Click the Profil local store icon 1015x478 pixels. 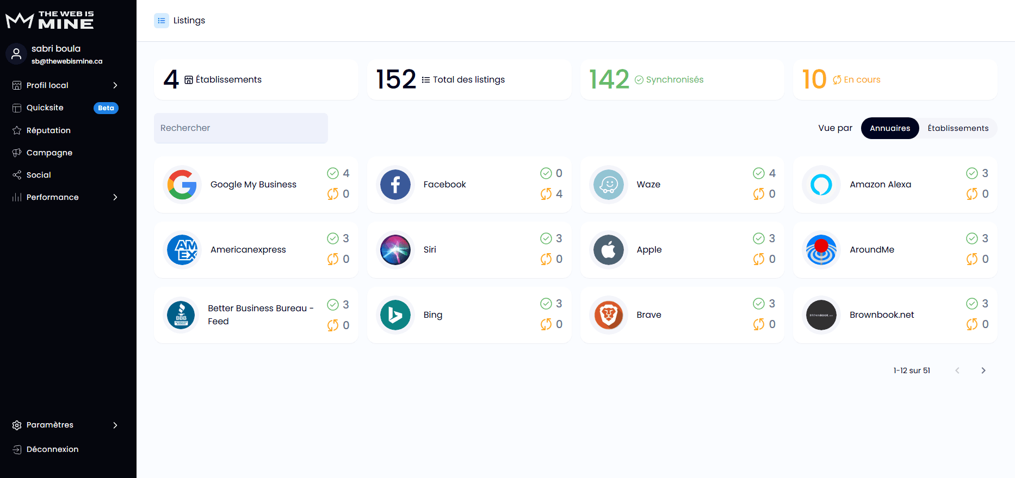point(17,85)
